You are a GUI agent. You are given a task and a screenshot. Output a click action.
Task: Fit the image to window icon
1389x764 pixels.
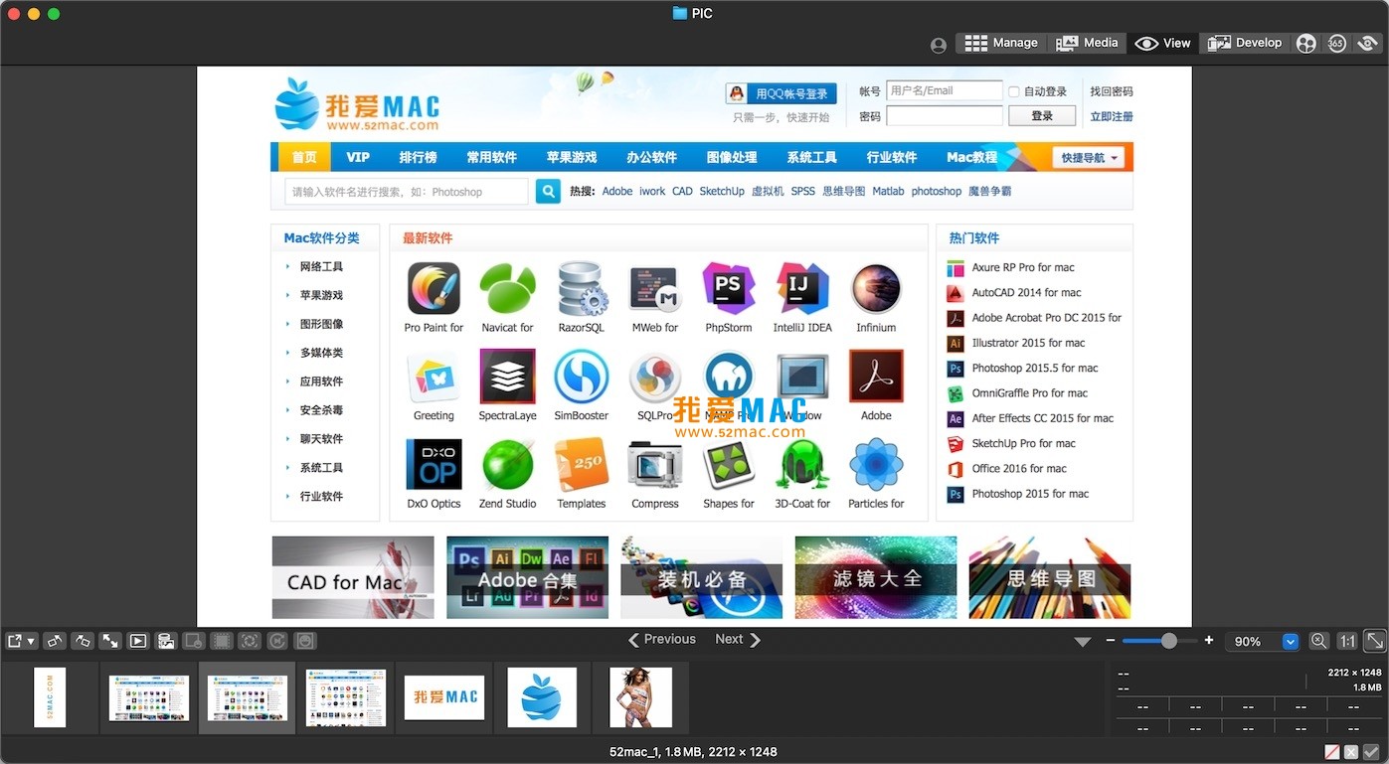1374,641
